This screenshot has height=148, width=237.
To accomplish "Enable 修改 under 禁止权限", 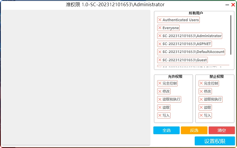I will click(205, 91).
